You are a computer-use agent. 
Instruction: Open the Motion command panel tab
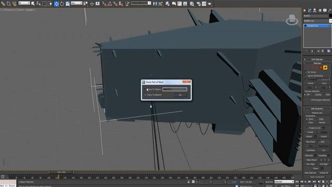[320, 10]
